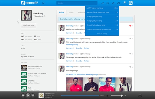Open the black polo shirt photo
Image resolution: width=155 pixels, height=99 pixels.
[x=91, y=84]
